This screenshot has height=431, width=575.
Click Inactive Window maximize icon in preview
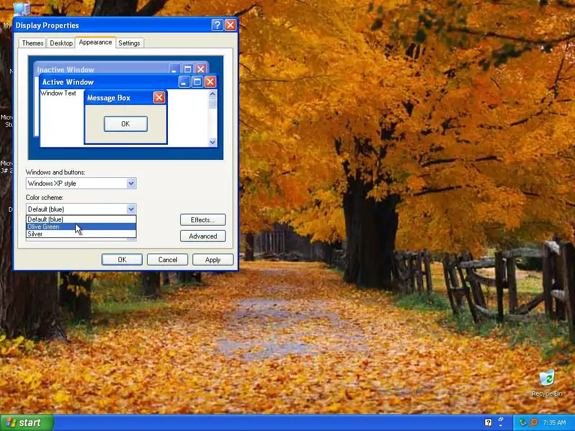point(188,69)
